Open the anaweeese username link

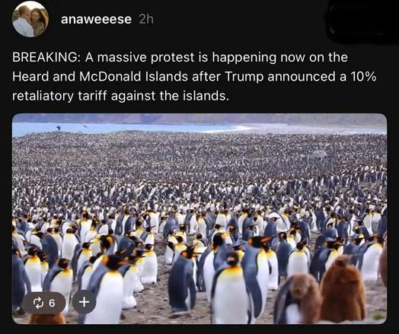pyautogui.click(x=96, y=19)
